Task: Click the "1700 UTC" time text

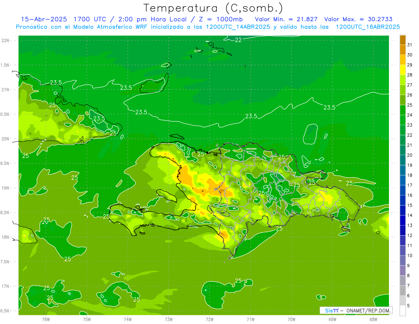Action: click(89, 19)
